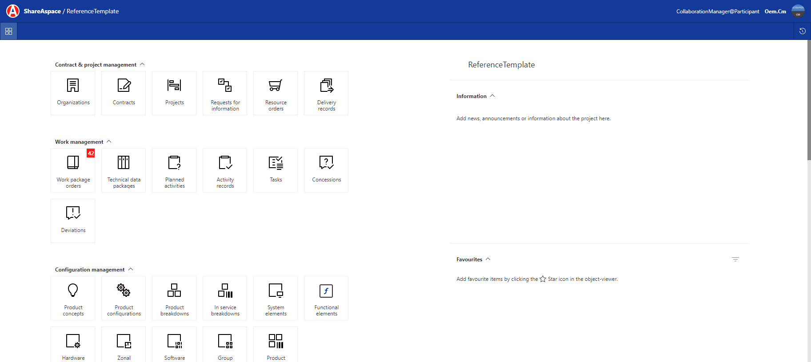Collapse the Information panel
The height and width of the screenshot is (362, 811).
tap(492, 96)
